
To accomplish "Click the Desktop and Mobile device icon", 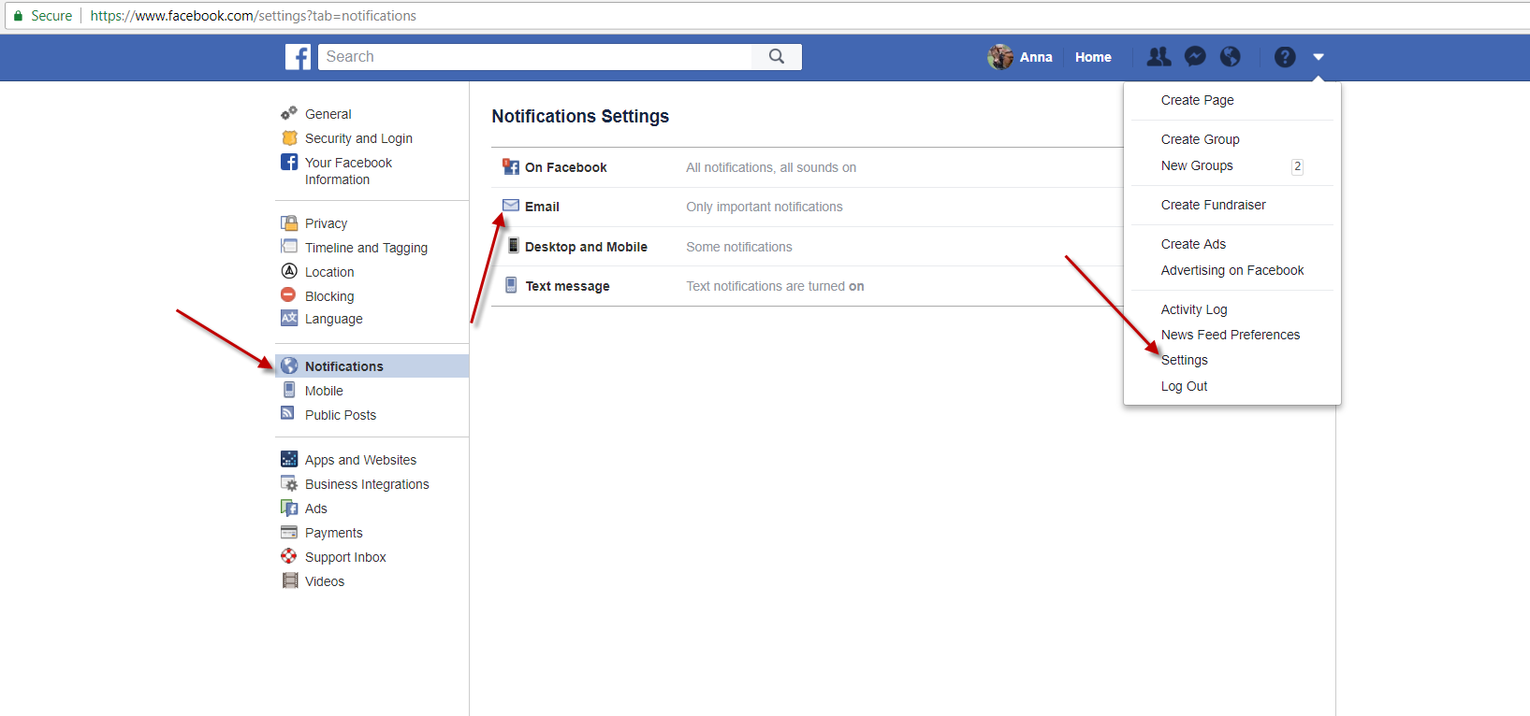I will pos(513,246).
